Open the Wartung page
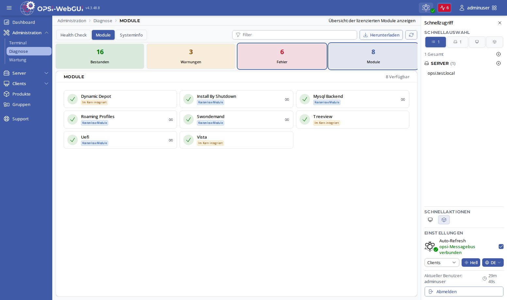This screenshot has height=300, width=507. pyautogui.click(x=18, y=60)
